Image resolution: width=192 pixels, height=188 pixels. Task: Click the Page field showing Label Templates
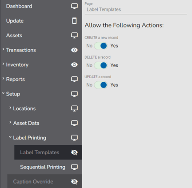pyautogui.click(x=136, y=9)
